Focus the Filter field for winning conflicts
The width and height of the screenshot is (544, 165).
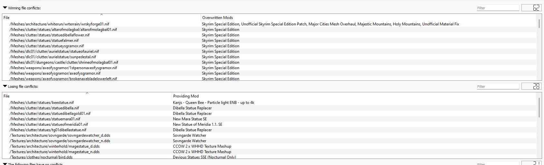pos(498,8)
